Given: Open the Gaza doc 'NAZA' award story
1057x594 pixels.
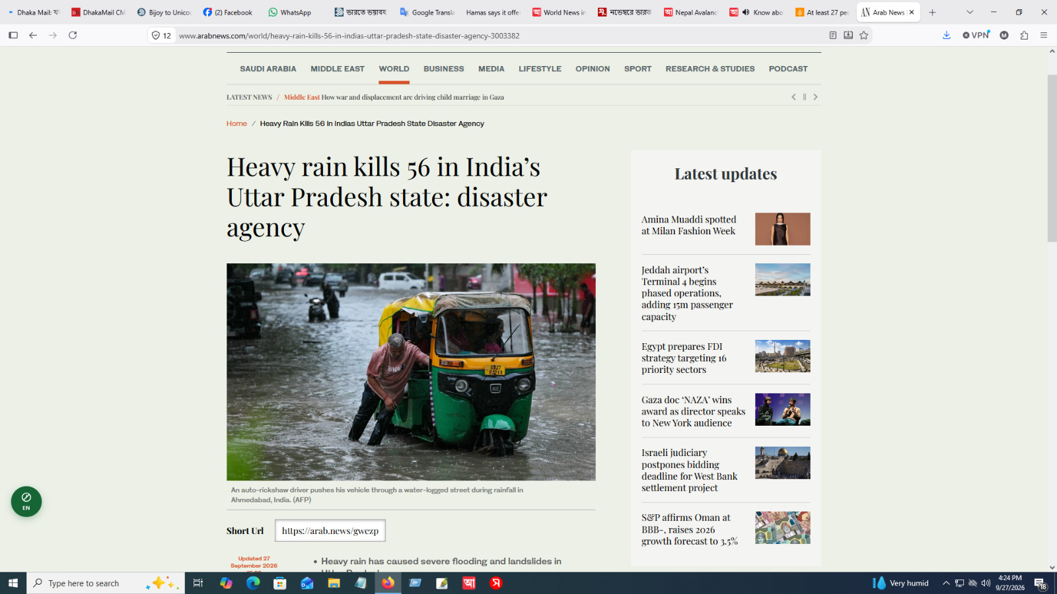Looking at the screenshot, I should pyautogui.click(x=693, y=411).
